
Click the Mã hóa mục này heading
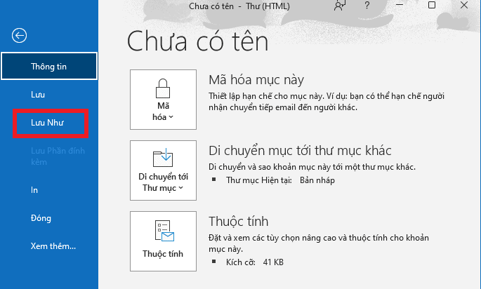[256, 80]
